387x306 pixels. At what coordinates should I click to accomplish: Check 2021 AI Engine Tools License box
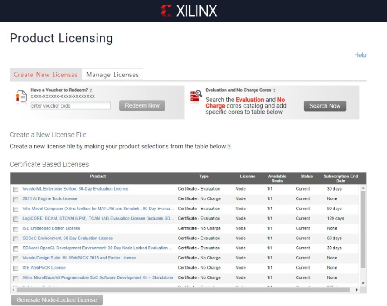pos(16,199)
